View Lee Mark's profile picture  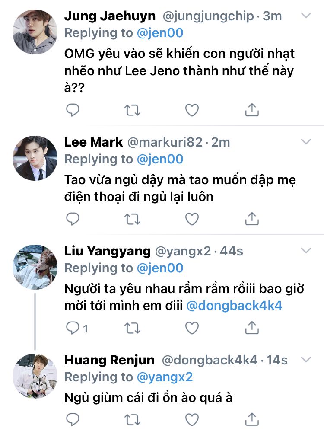pos(35,158)
